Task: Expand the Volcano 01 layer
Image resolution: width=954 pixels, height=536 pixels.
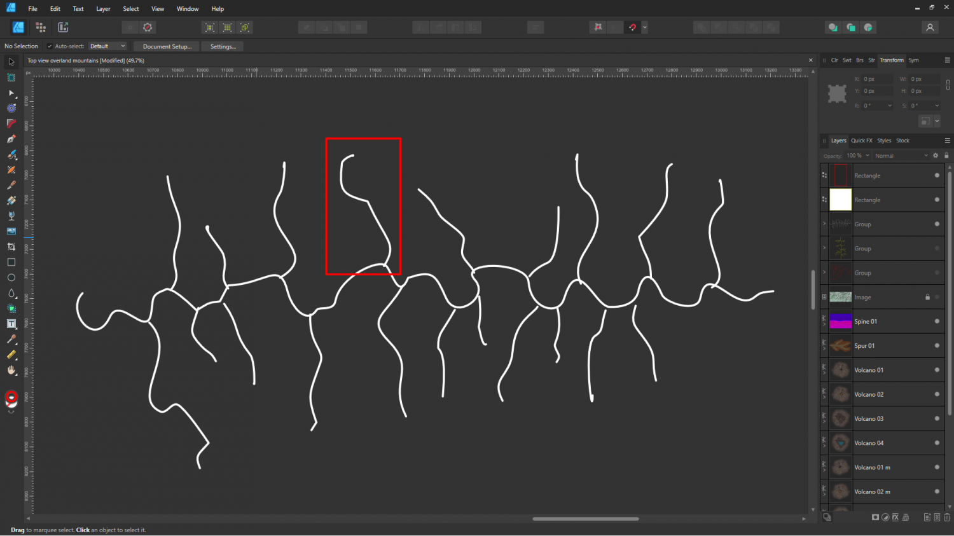Action: (824, 373)
